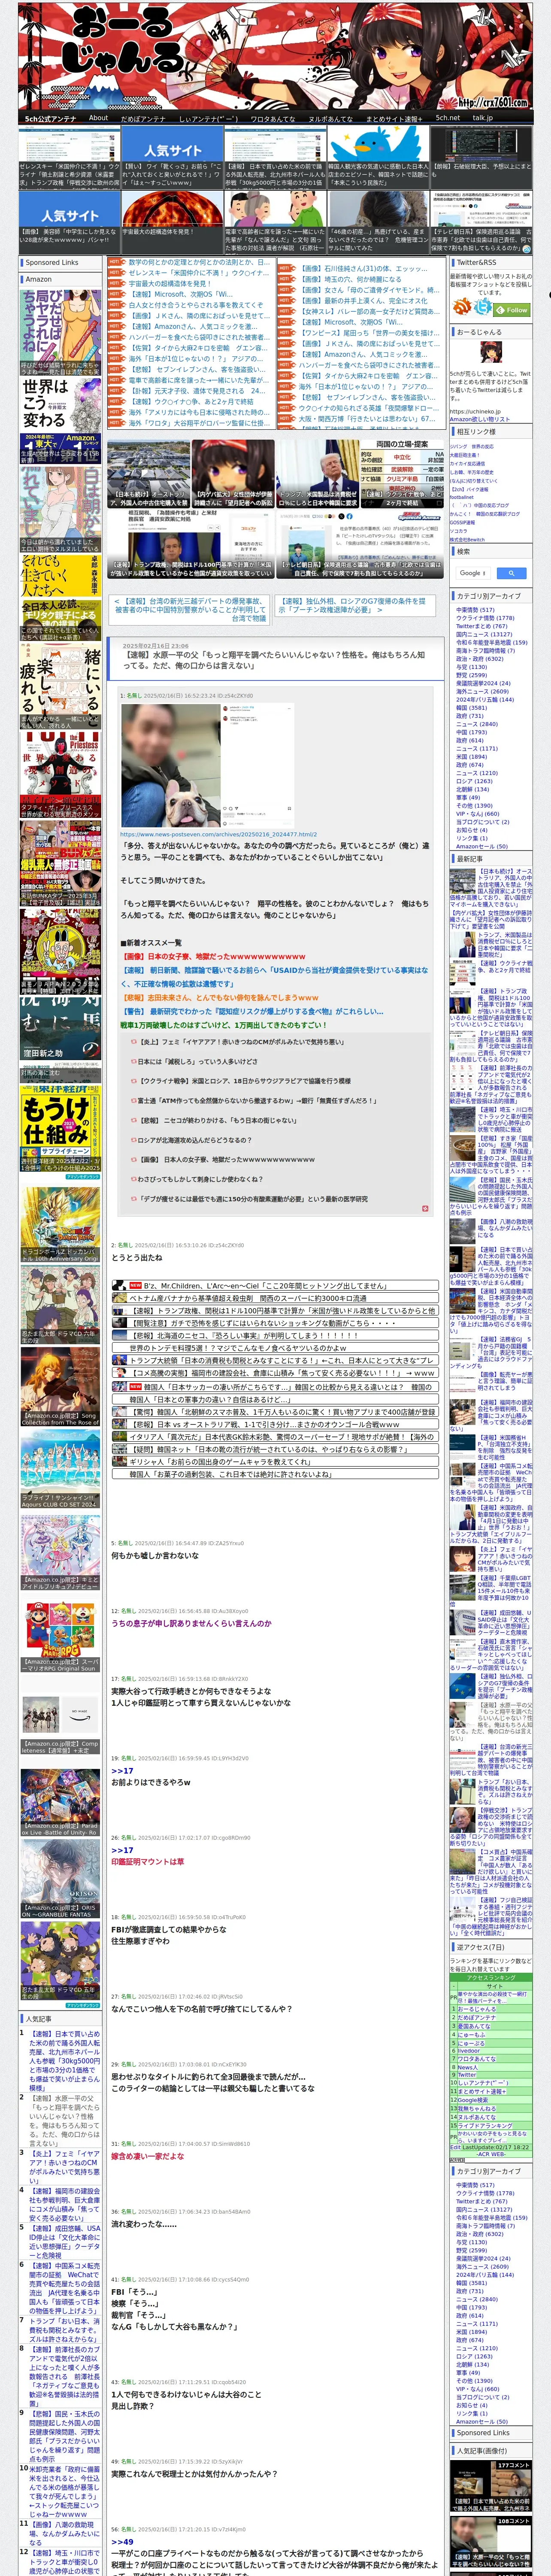Open mutual link ジパング 世界の反応
Viewport: 551px width, 2576px height.
[x=471, y=446]
